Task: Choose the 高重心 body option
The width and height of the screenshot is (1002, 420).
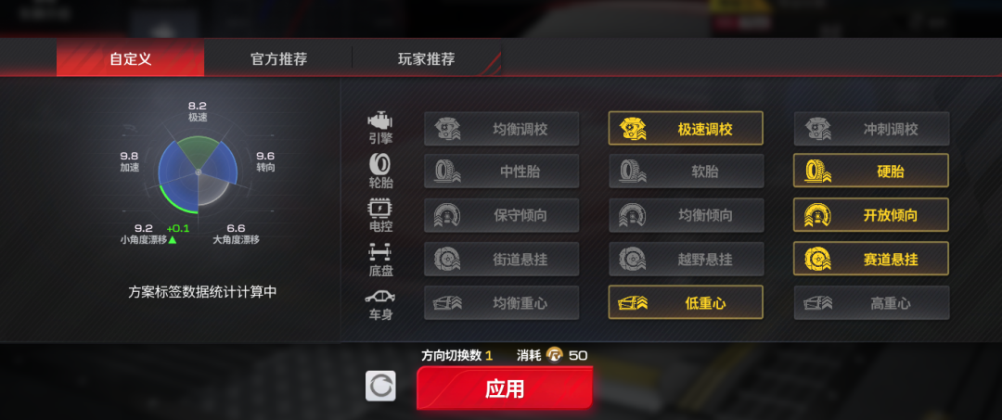Action: (871, 302)
